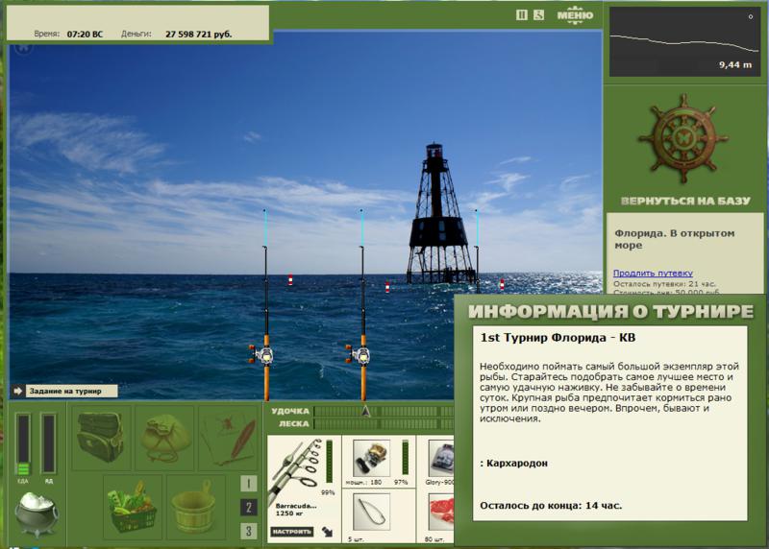Click the Barracuda... 1250 кг label
This screenshot has width=769, height=549.
tap(296, 510)
